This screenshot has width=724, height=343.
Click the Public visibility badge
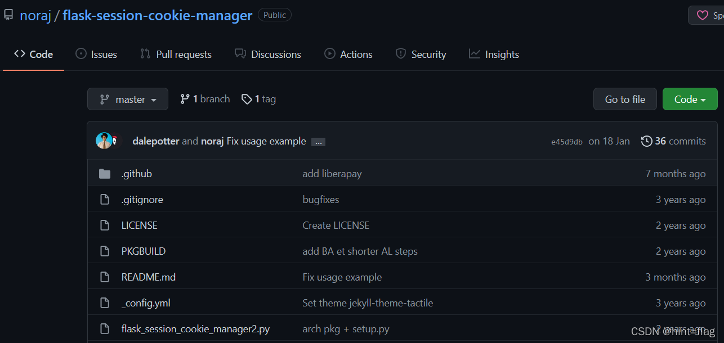275,15
